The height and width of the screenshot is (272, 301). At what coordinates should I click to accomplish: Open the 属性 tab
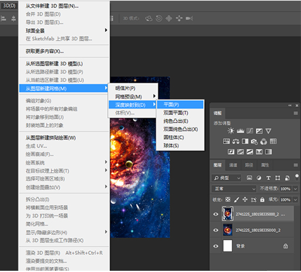[x=265, y=165]
